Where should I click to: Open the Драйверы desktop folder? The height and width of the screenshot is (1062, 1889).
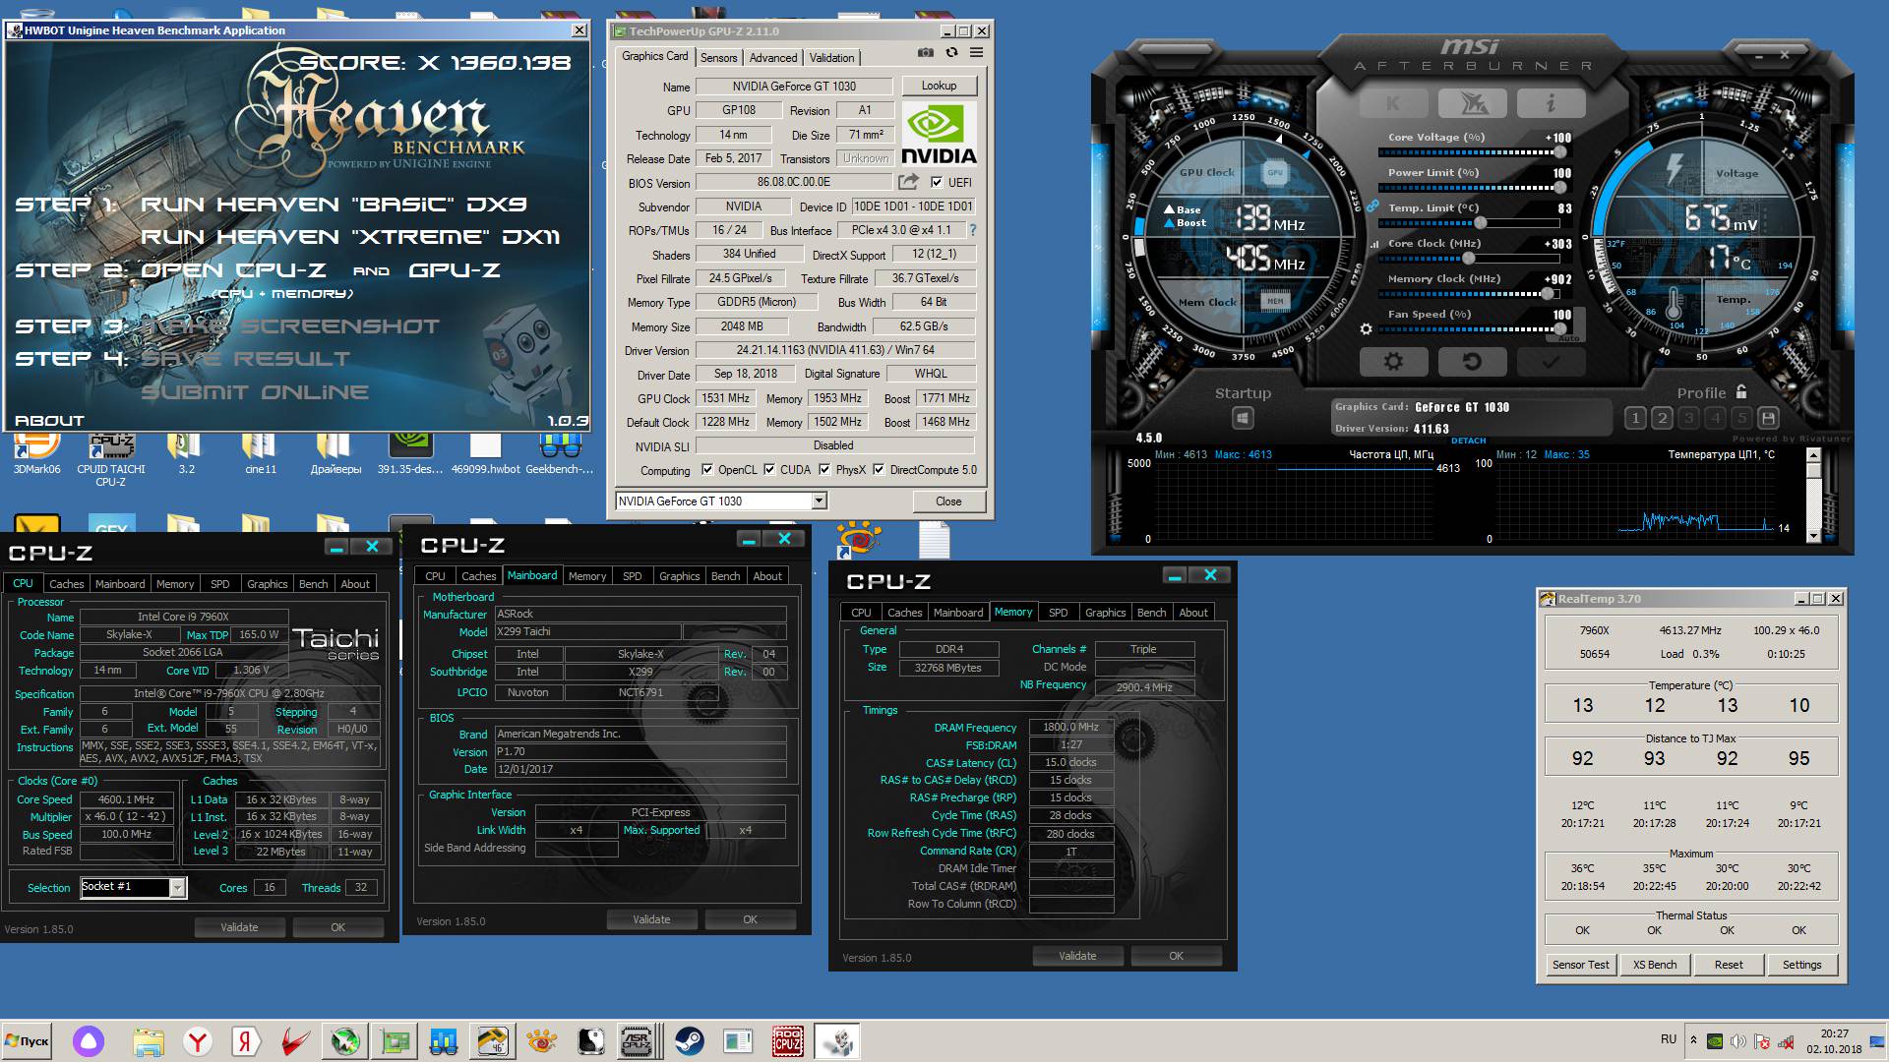[335, 454]
